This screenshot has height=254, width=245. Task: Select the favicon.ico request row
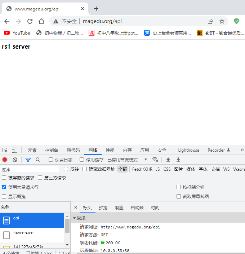pos(32,235)
